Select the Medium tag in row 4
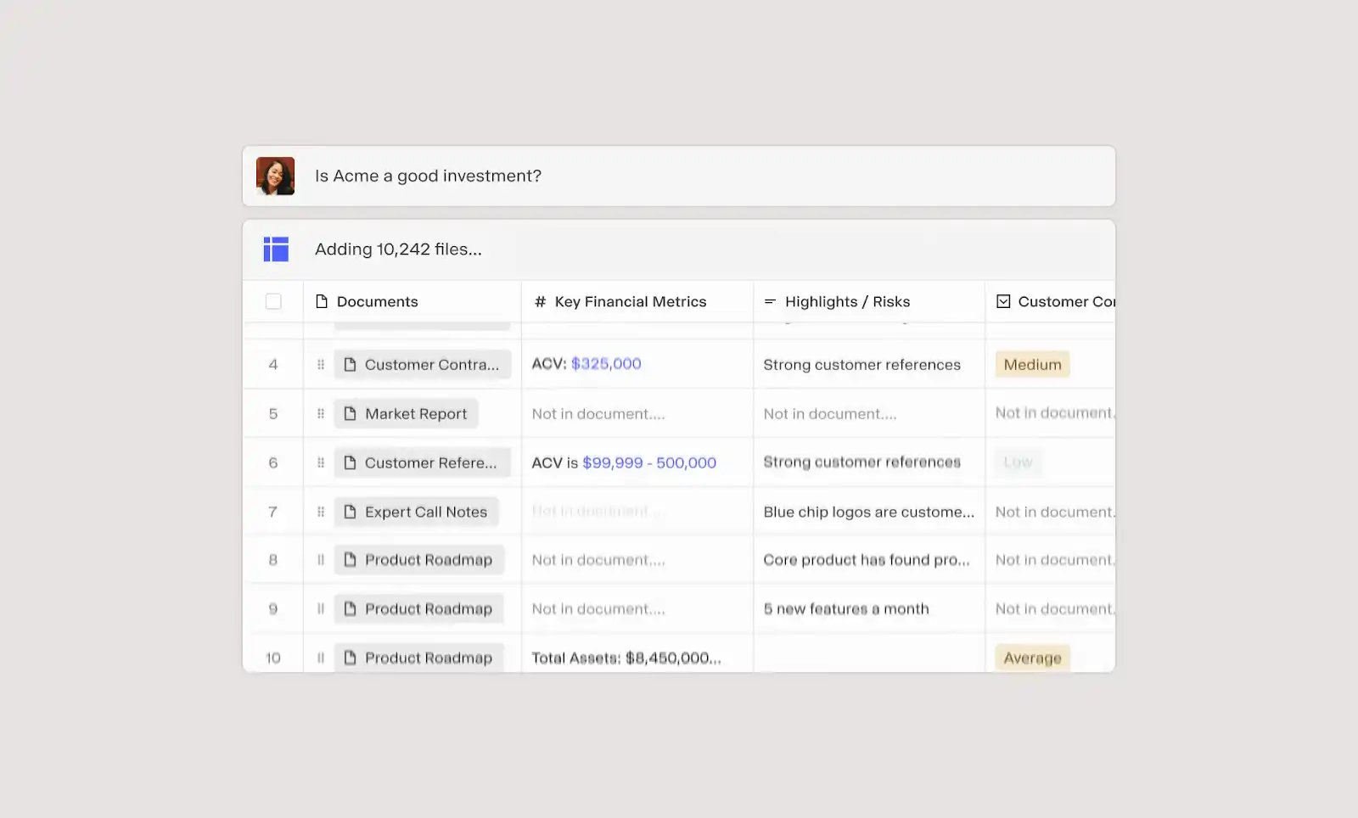1358x818 pixels. click(x=1032, y=365)
